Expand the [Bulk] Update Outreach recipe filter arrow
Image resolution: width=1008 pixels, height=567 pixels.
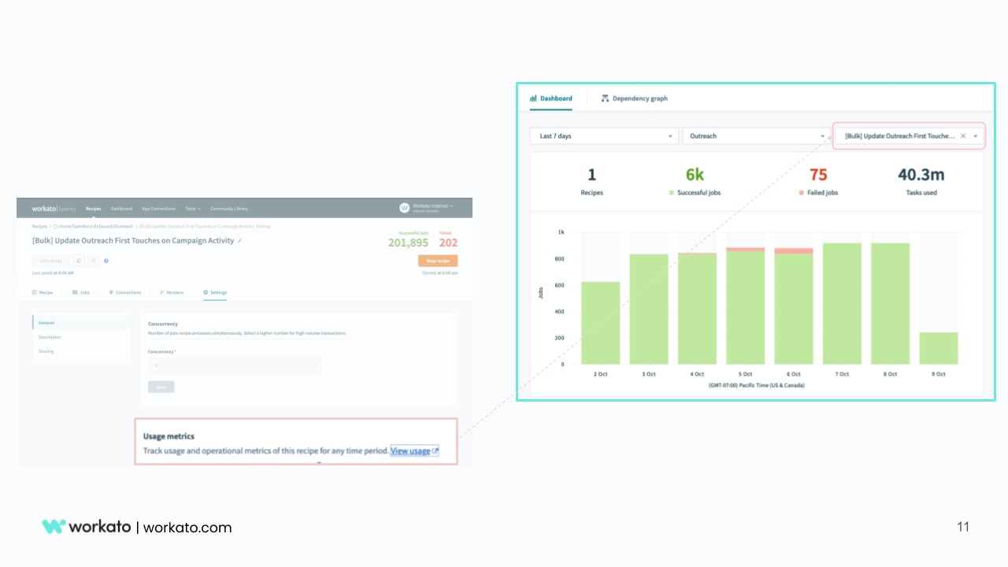976,136
